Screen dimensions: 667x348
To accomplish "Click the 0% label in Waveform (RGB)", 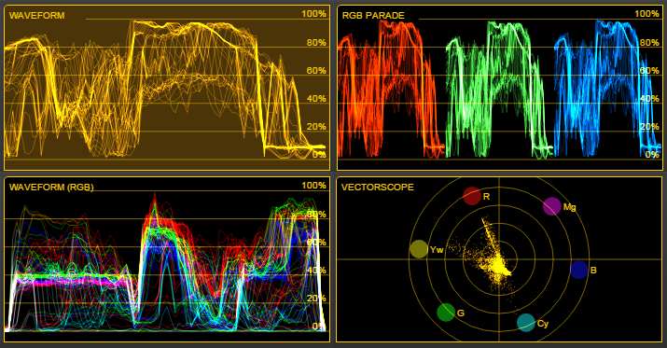I will pyautogui.click(x=319, y=327).
